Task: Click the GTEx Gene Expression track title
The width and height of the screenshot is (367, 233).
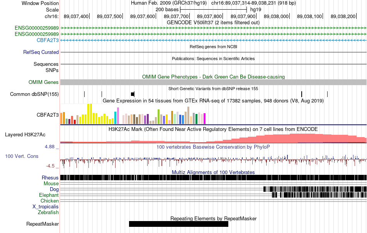Action: pos(213,101)
